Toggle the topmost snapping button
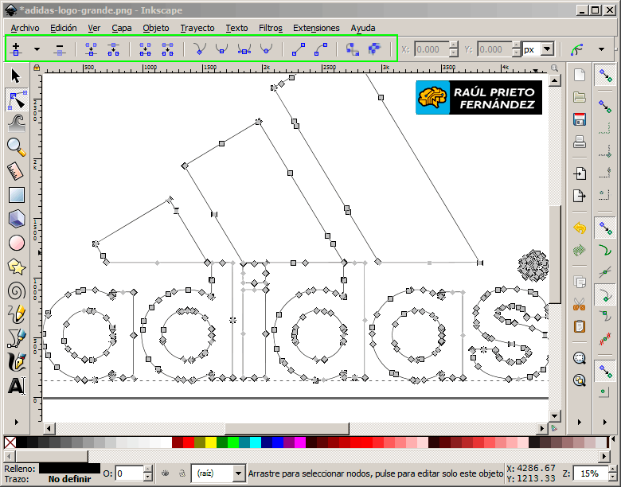The height and width of the screenshot is (487, 621). point(605,76)
